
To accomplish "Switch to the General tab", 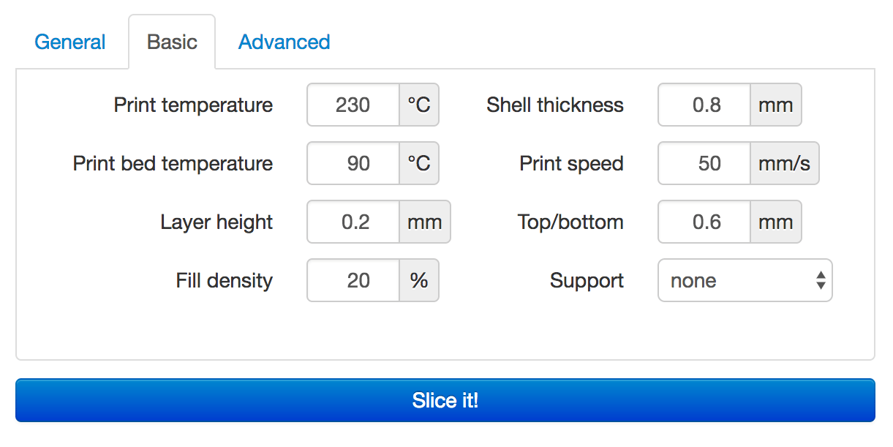I will pos(69,42).
